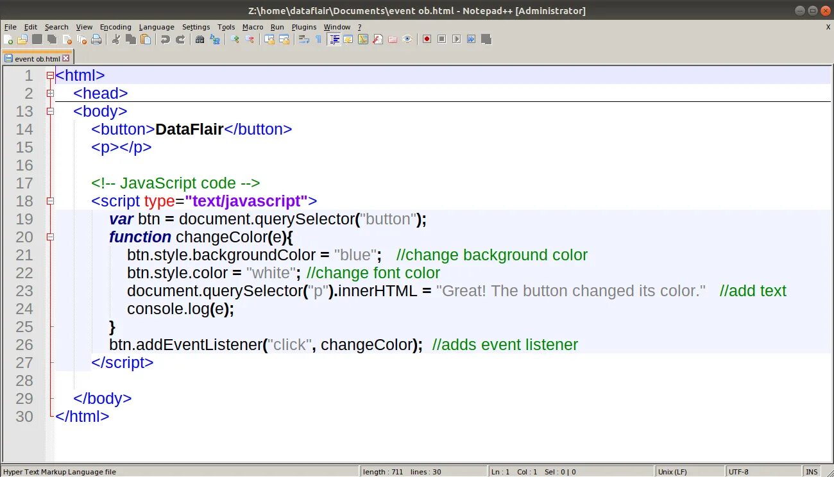Click the Zoom Out magnifier icon

click(249, 39)
